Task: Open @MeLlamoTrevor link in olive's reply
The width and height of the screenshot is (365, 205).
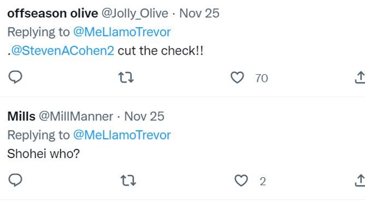Action: pyautogui.click(x=122, y=32)
